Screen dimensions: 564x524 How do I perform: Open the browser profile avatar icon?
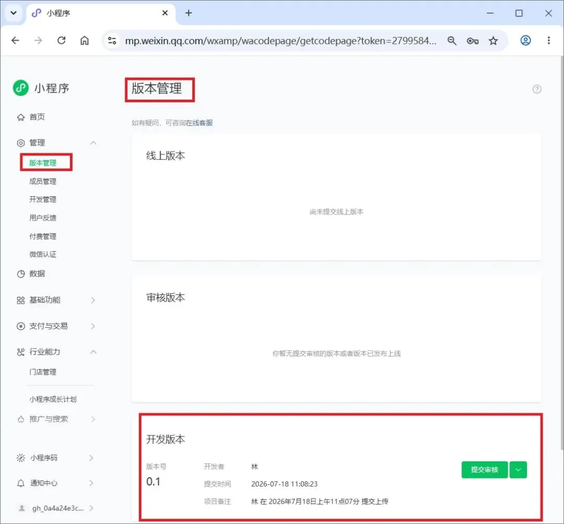tap(525, 40)
